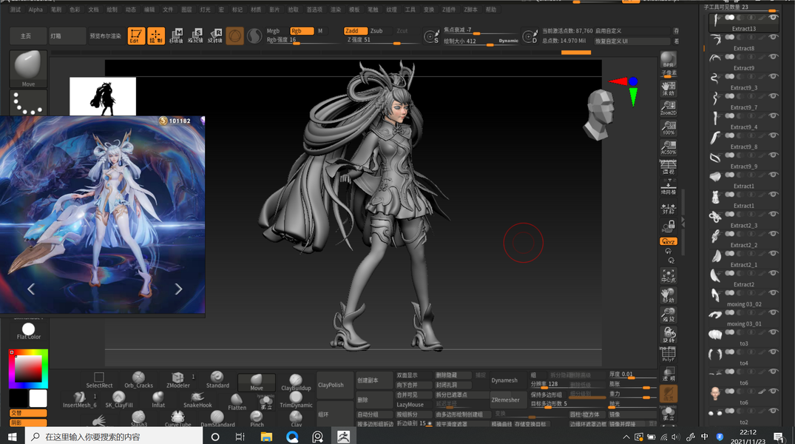Enable the Mrgb paint mode
Viewport: 795px width, 444px height.
click(274, 31)
